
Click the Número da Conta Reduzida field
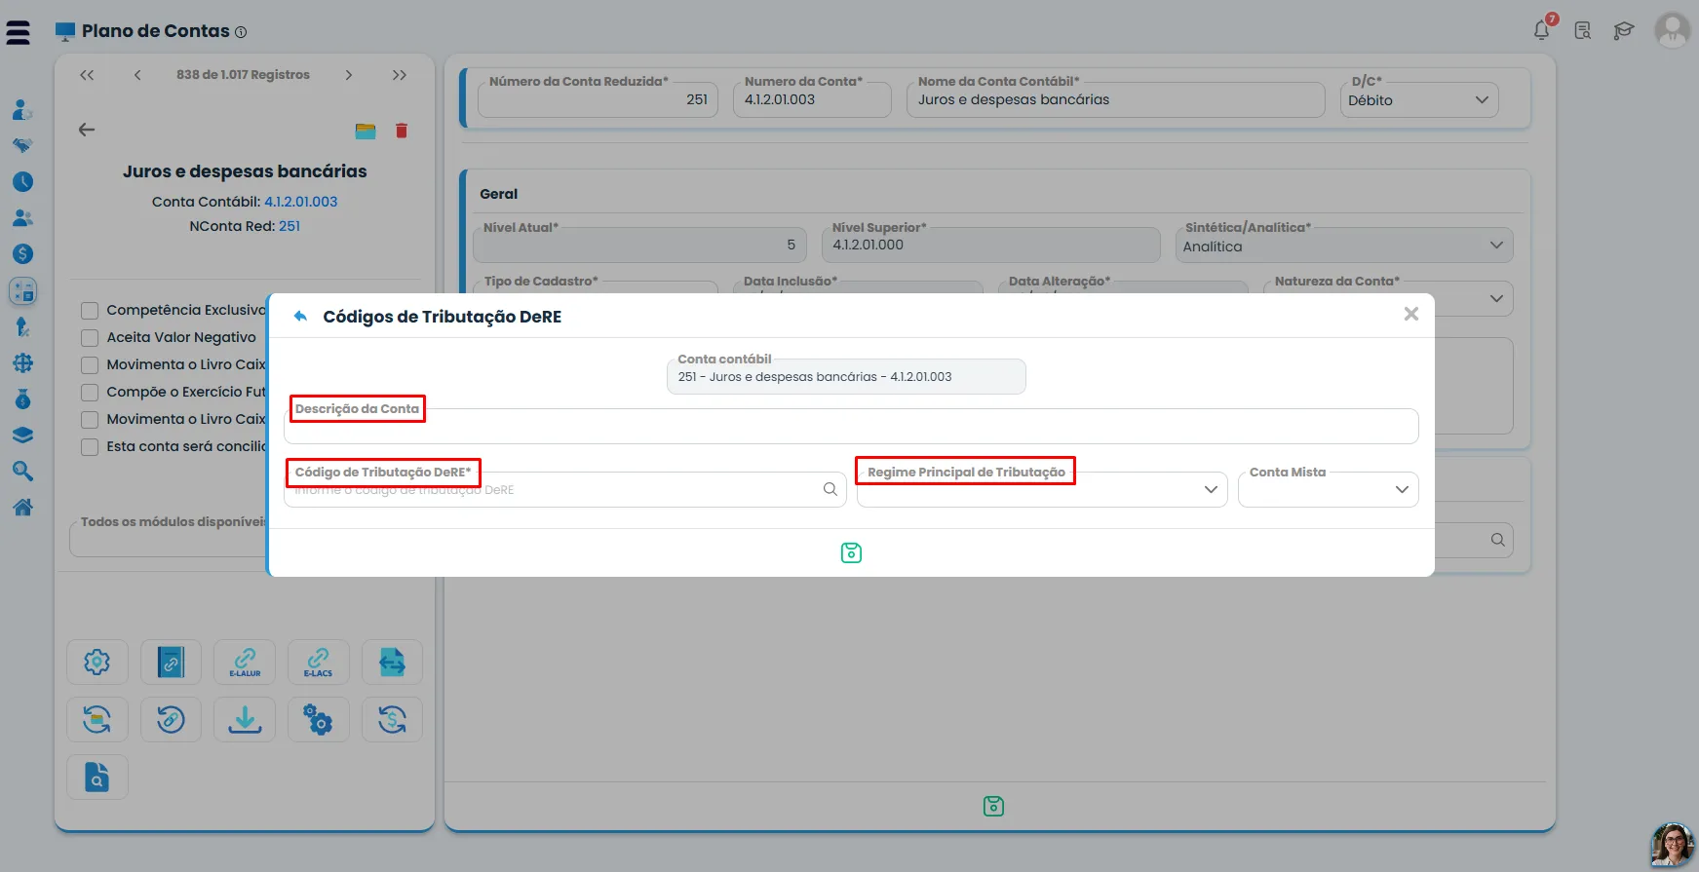tap(599, 99)
